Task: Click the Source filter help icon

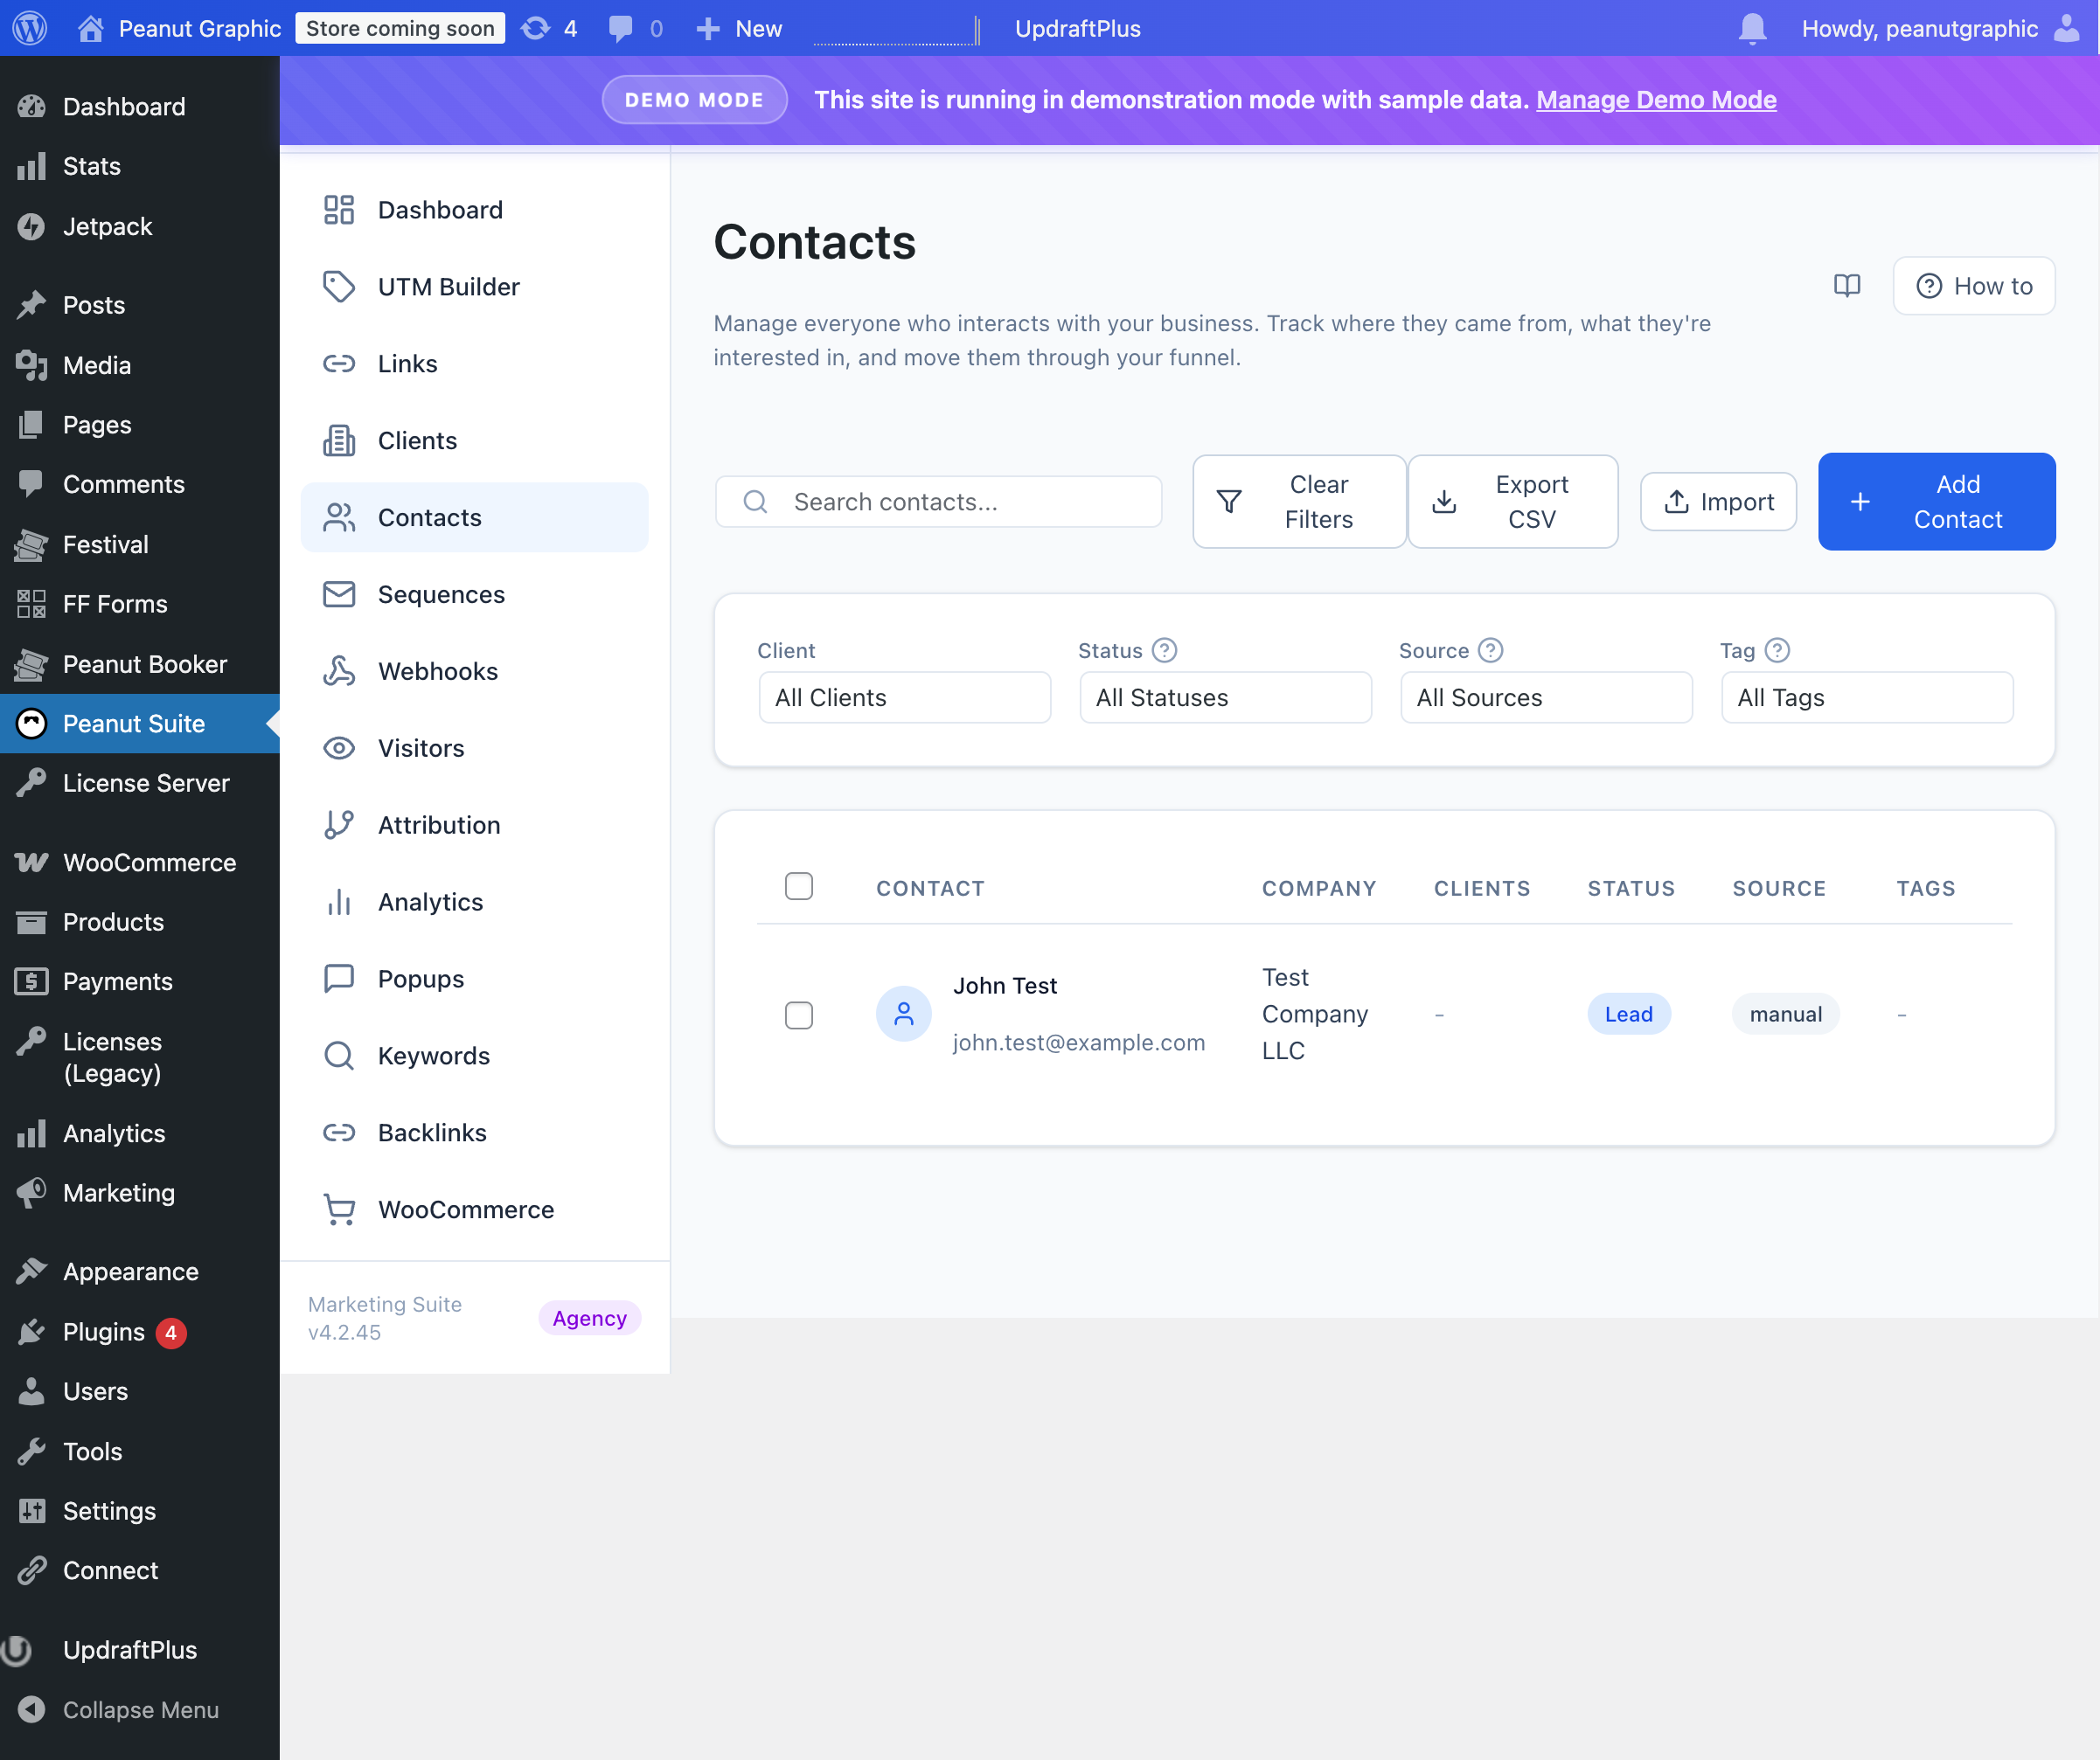Action: pyautogui.click(x=1490, y=651)
